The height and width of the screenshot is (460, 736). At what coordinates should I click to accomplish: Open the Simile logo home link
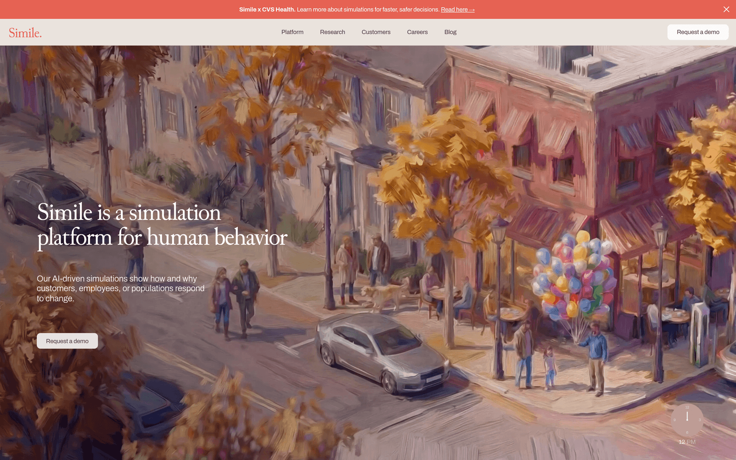tap(25, 33)
